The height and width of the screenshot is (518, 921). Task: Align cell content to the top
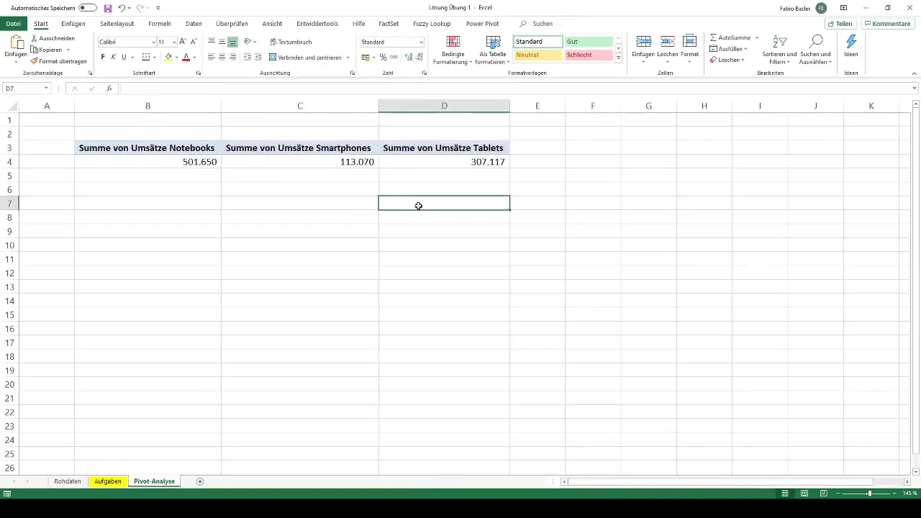coord(212,42)
